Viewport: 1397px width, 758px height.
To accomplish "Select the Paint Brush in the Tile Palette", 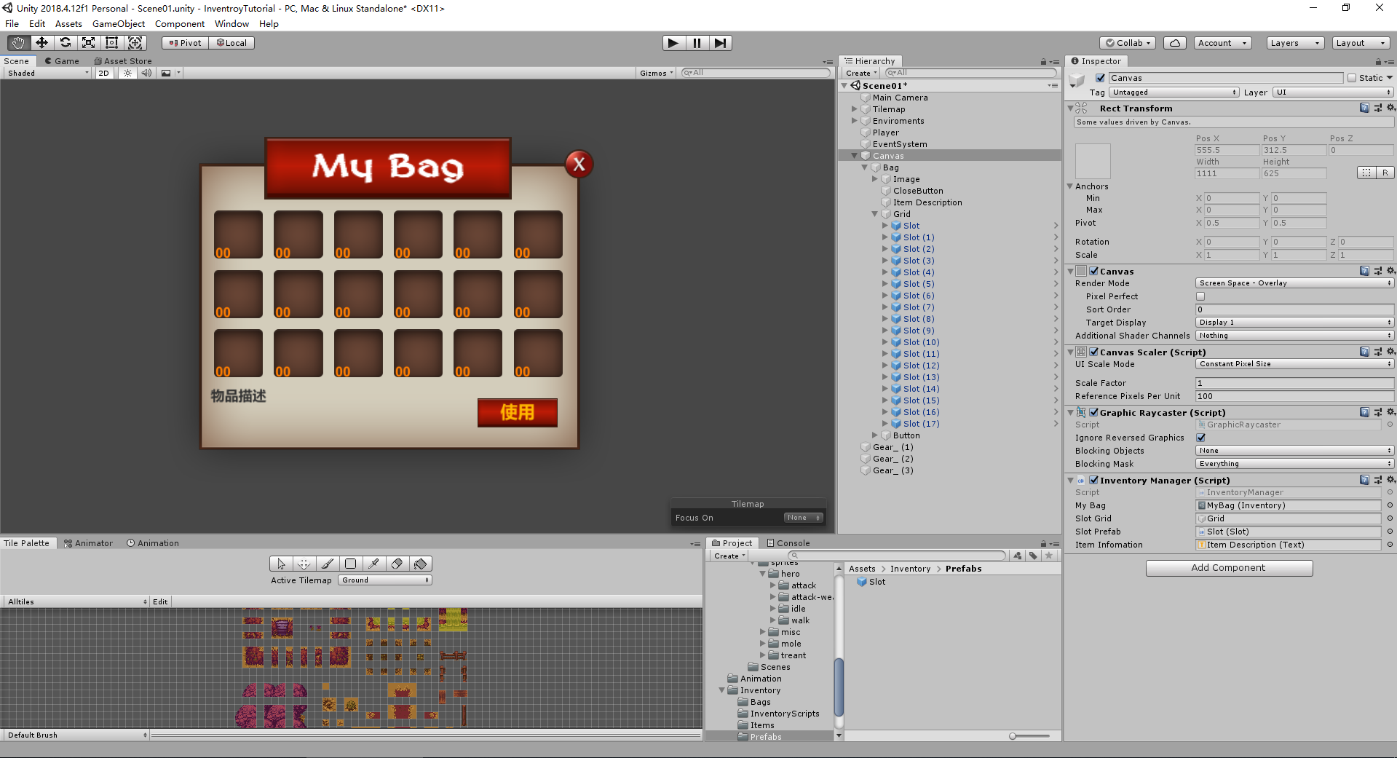I will (327, 563).
